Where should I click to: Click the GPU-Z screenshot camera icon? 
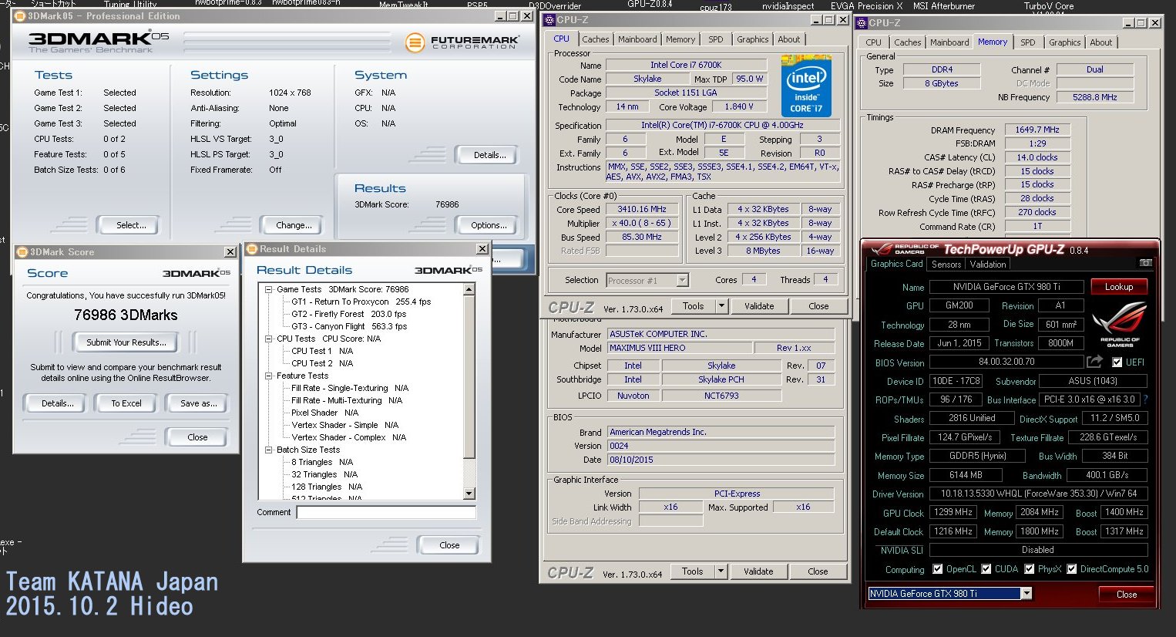coord(1146,264)
